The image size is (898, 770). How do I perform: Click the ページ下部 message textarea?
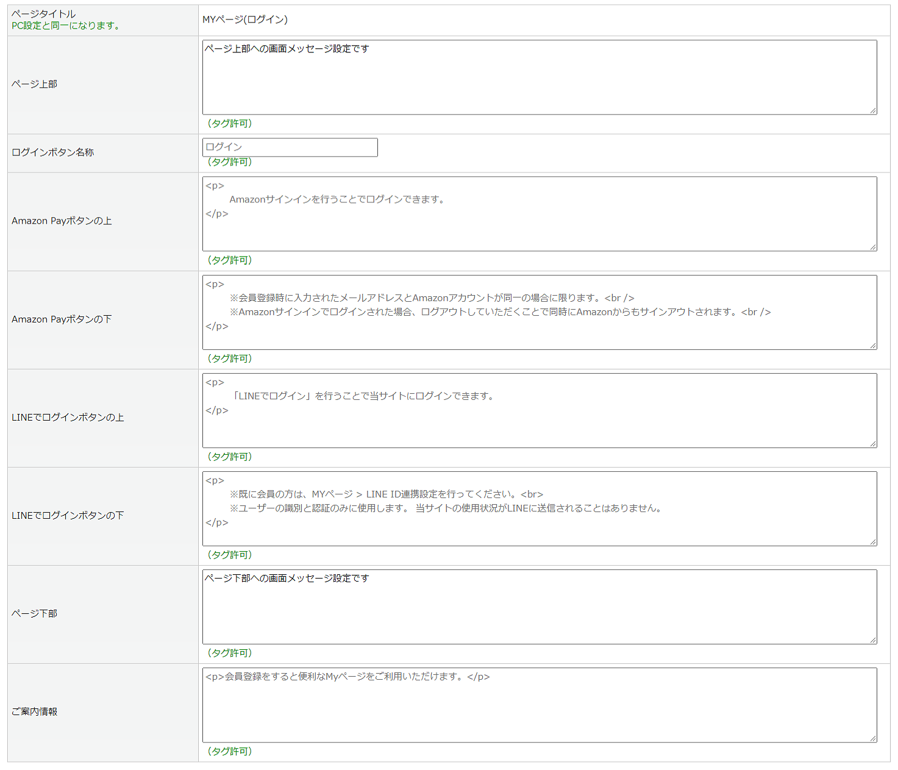click(540, 607)
